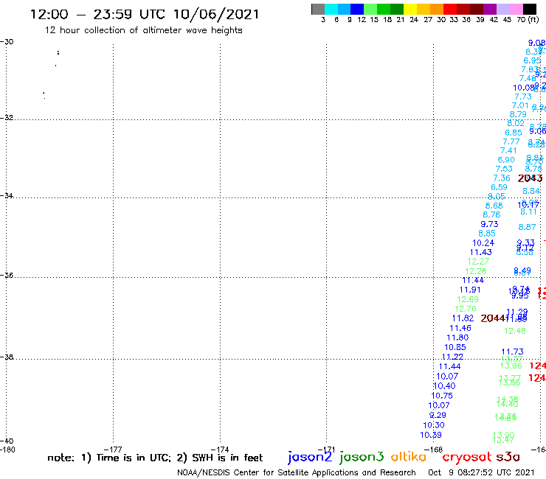Screen dimensions: 546x479
Task: Click wave height value '10.85'
Action: (455, 347)
